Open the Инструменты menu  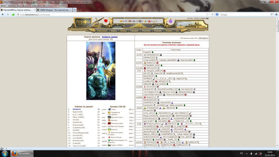coord(50,6)
